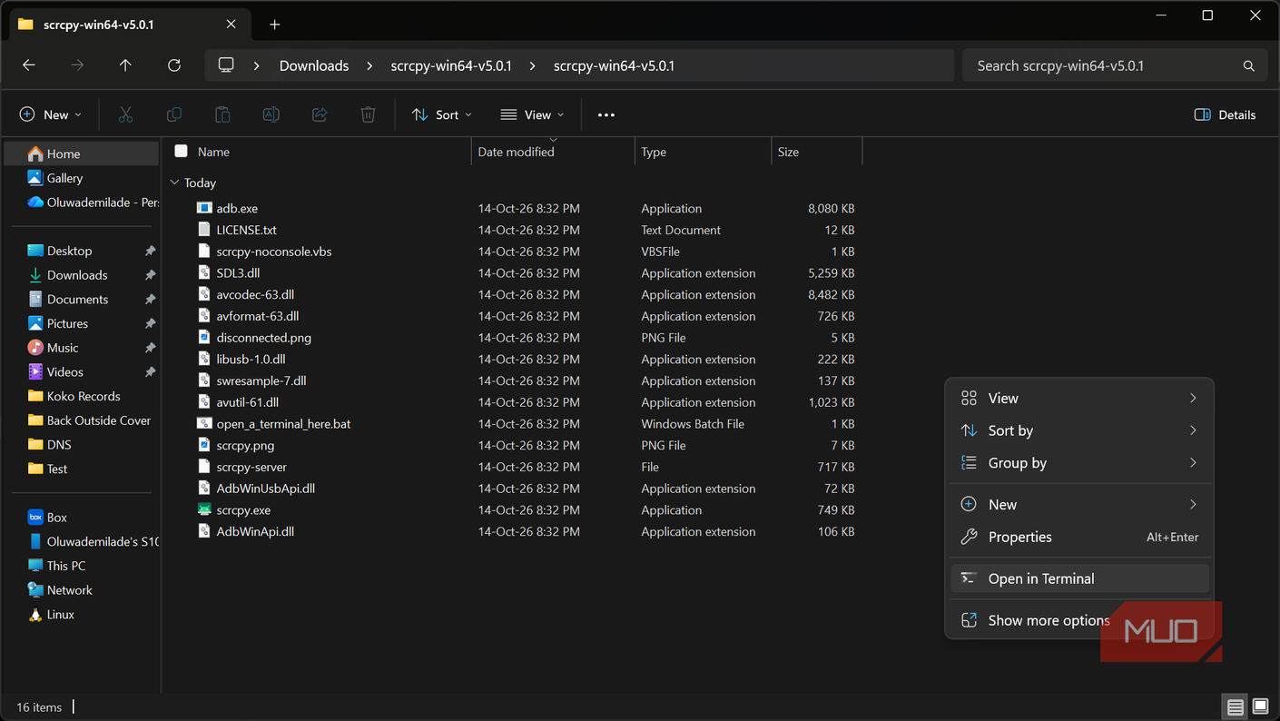Click the Share icon in toolbar
The width and height of the screenshot is (1280, 721).
click(320, 114)
